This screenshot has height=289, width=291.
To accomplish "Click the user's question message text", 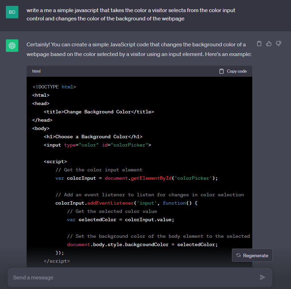I will (x=131, y=14).
